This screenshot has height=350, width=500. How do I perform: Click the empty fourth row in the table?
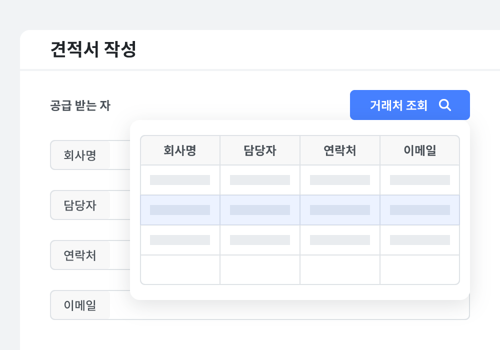[x=300, y=269]
